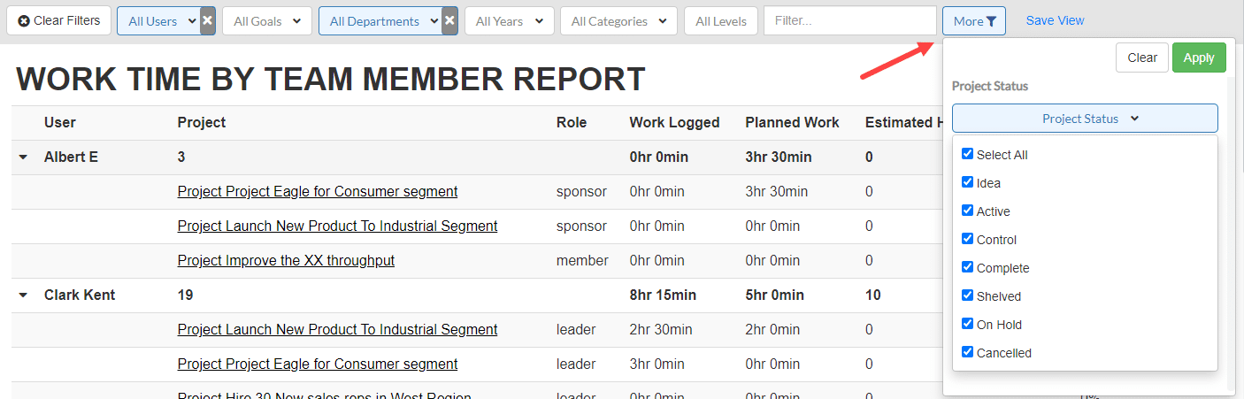Collapse the Albert E row triangle
Viewport: 1244px width, 399px height.
tap(23, 157)
